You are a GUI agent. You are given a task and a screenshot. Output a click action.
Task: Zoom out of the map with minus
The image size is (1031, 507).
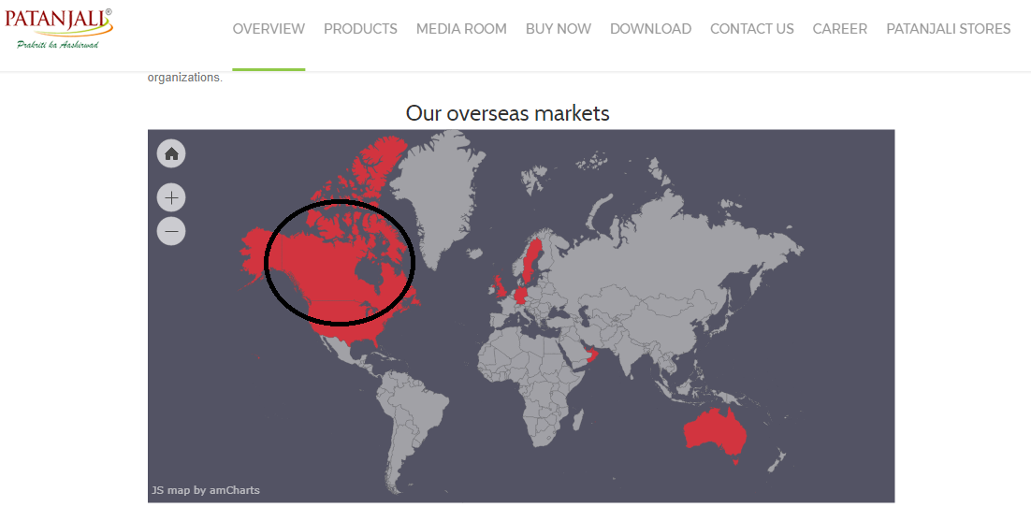[171, 231]
